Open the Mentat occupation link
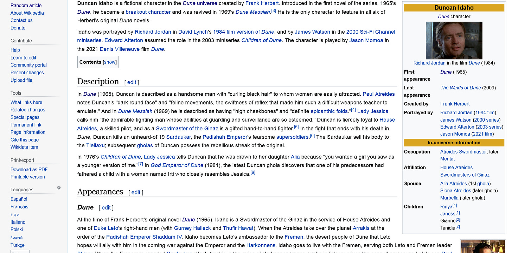This screenshot has width=512, height=253. pos(448,159)
